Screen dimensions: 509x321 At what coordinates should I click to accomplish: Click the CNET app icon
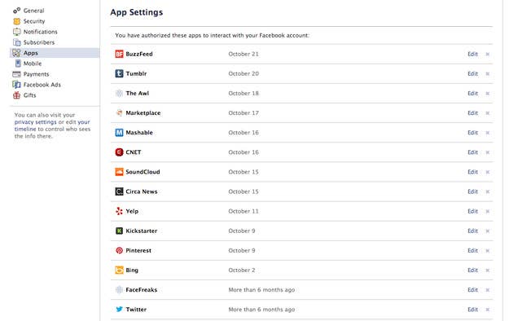119,152
